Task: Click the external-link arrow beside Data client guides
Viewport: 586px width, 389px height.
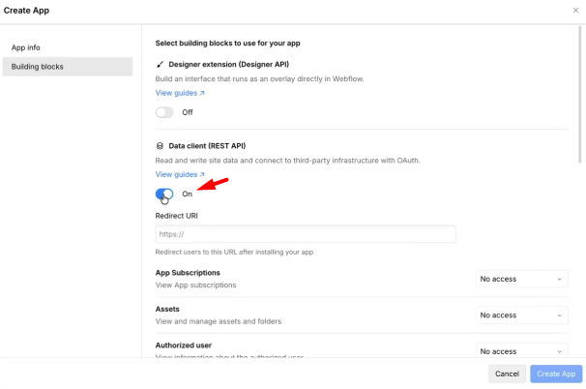Action: pos(202,175)
